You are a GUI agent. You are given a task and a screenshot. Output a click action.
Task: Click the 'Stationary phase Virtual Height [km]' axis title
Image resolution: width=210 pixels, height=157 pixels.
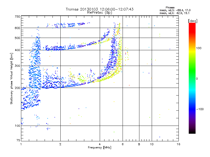[12, 78]
